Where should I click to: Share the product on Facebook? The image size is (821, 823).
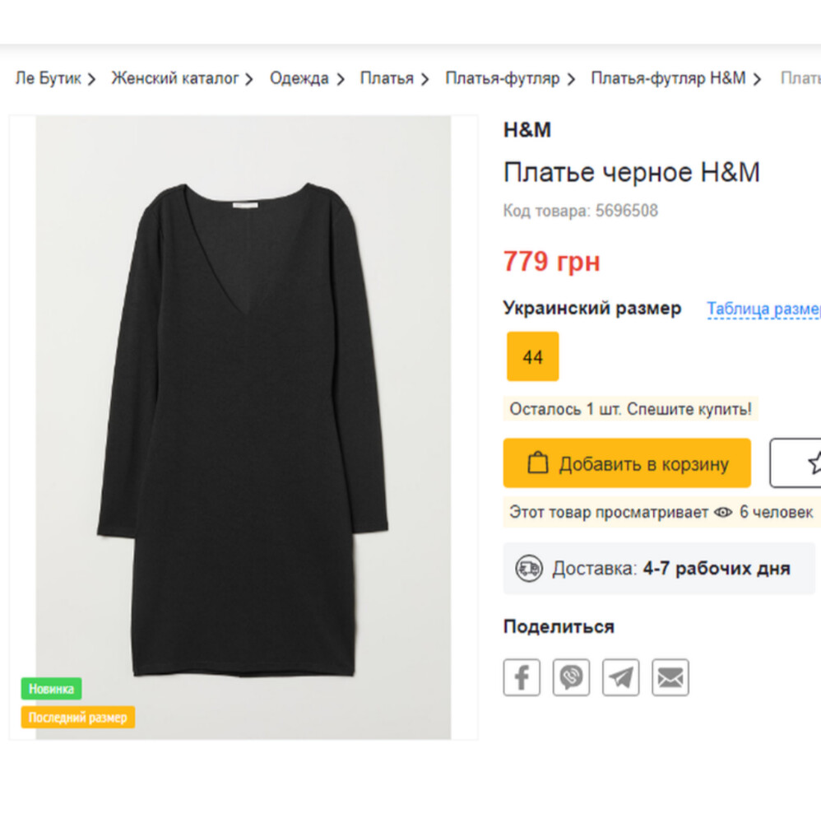522,677
